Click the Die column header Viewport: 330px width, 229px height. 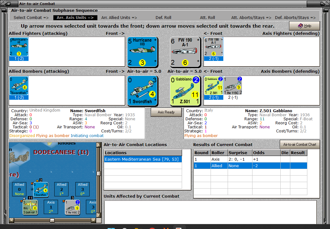[x=285, y=153]
